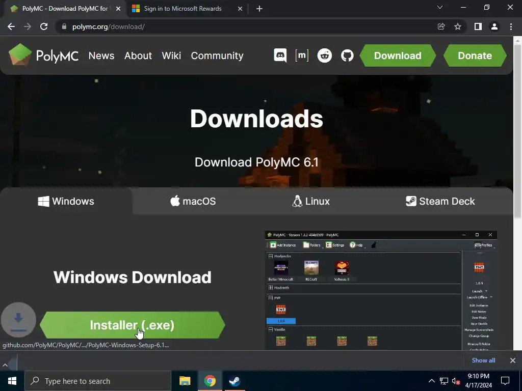
Task: Close the PolyMC download tab
Action: click(118, 9)
